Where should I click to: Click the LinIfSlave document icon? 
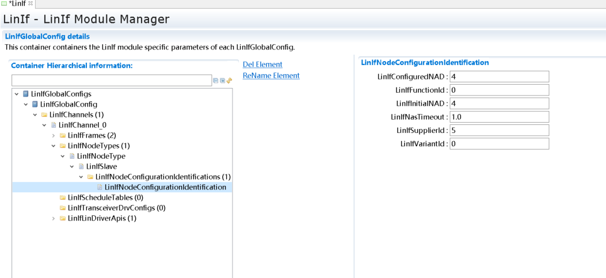coord(81,166)
